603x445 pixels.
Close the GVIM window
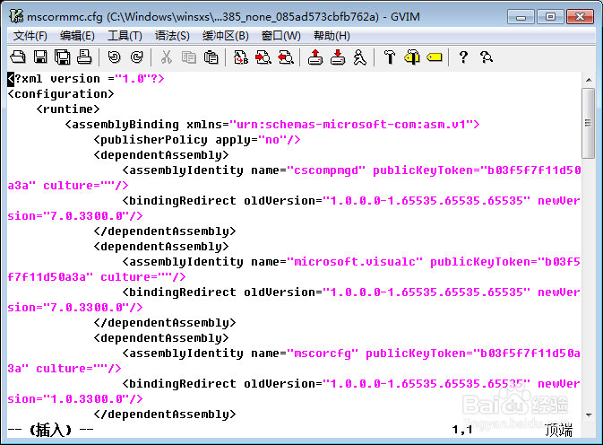click(580, 17)
